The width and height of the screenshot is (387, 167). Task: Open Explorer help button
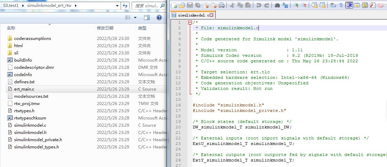tap(159, 17)
